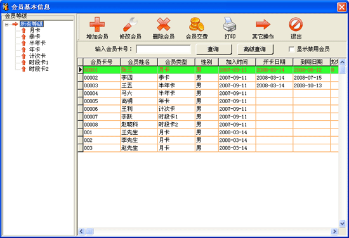Open 会员交费 coins icon
Viewport: 349px width, 238px height.
point(197,25)
